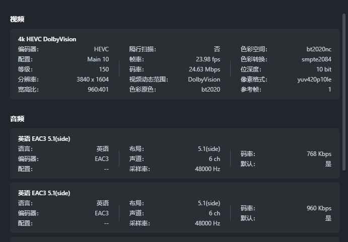Click the pixel format value yuv420p10le
This screenshot has height=242, width=348.
314,79
